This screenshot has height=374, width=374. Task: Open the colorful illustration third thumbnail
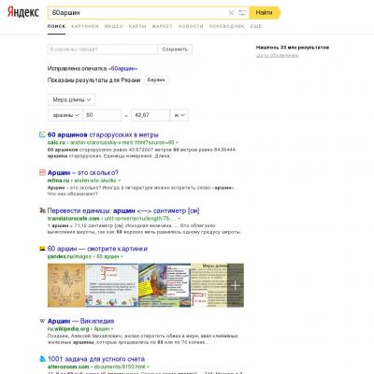click(165, 285)
